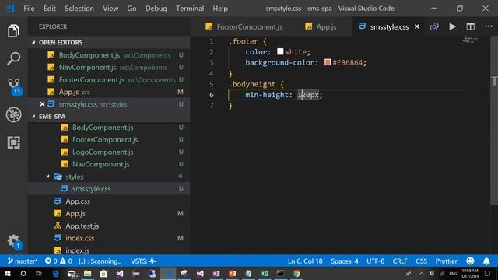Change CRLF line ending setting
498x280 pixels.
coord(400,261)
